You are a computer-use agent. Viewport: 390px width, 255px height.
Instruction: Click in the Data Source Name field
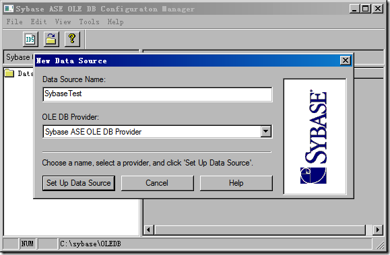(158, 94)
